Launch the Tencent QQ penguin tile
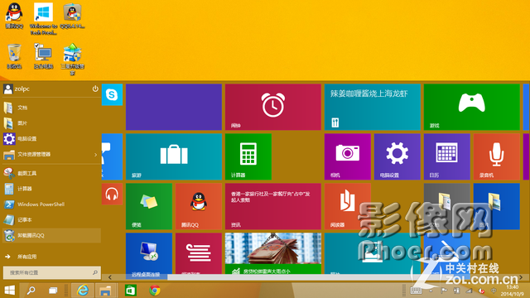The width and height of the screenshot is (530, 298). (199, 206)
